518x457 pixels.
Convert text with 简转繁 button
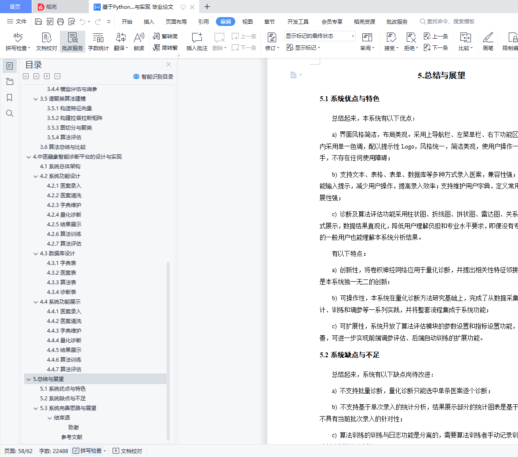165,48
